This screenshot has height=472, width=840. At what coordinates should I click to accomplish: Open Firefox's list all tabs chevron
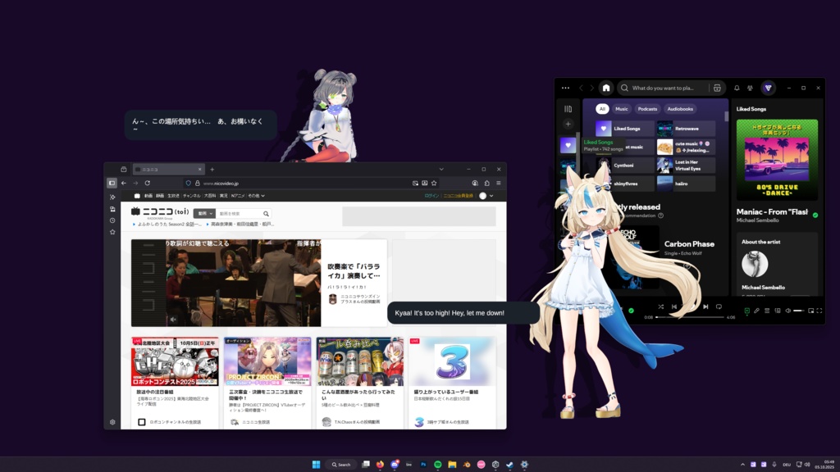tap(441, 170)
